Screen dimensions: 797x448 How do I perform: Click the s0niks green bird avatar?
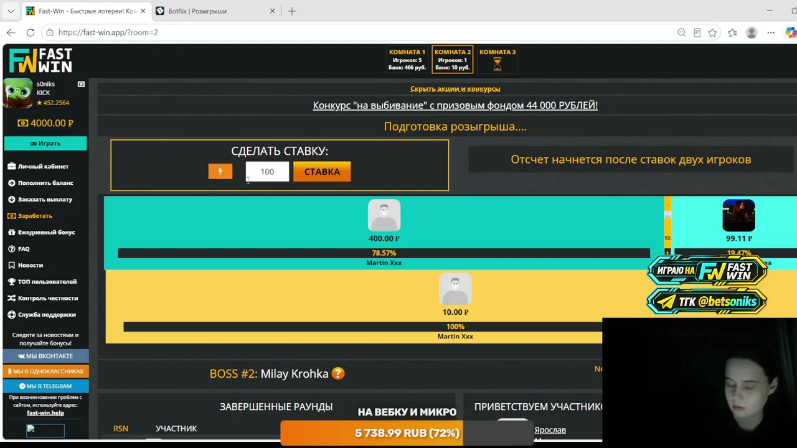coord(18,94)
